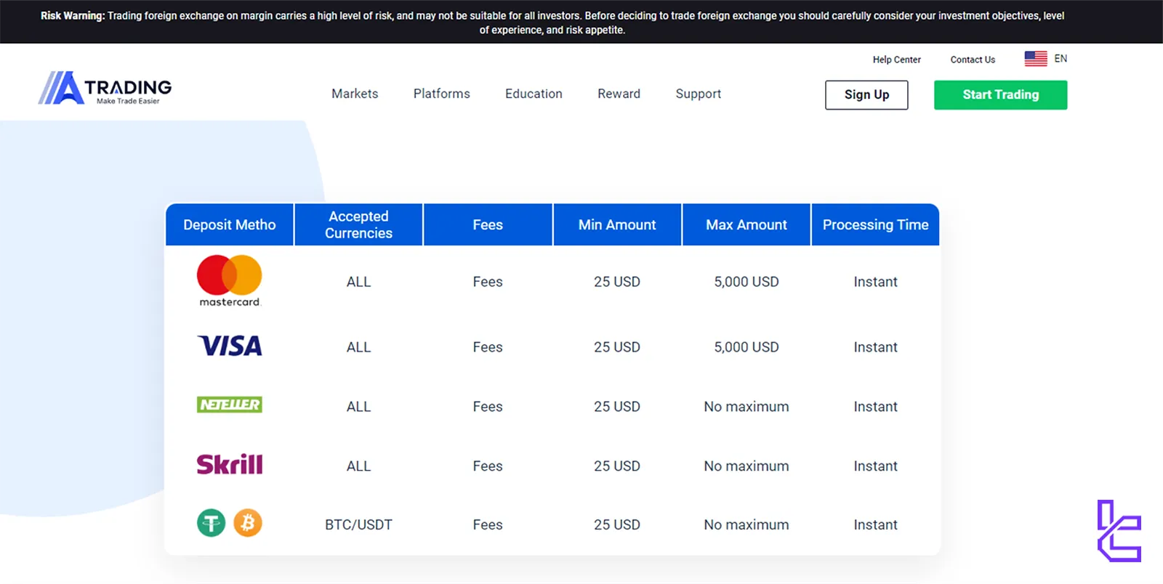
Task: Click the Mastercard logo
Action: tap(229, 281)
